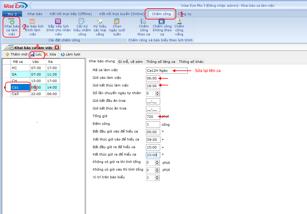Increase Số lần chuyển ngày tự nhiên stepper
The width and height of the screenshot is (307, 214).
(157, 92)
